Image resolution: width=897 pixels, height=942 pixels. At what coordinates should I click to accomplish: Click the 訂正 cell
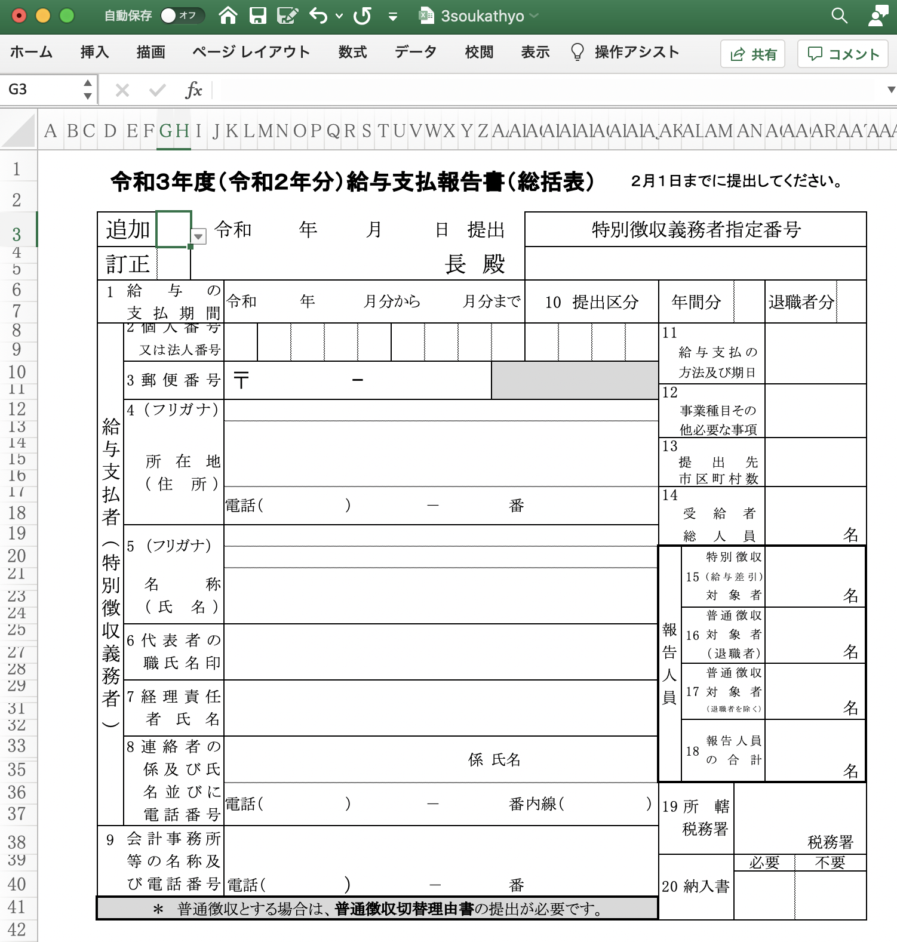point(127,264)
